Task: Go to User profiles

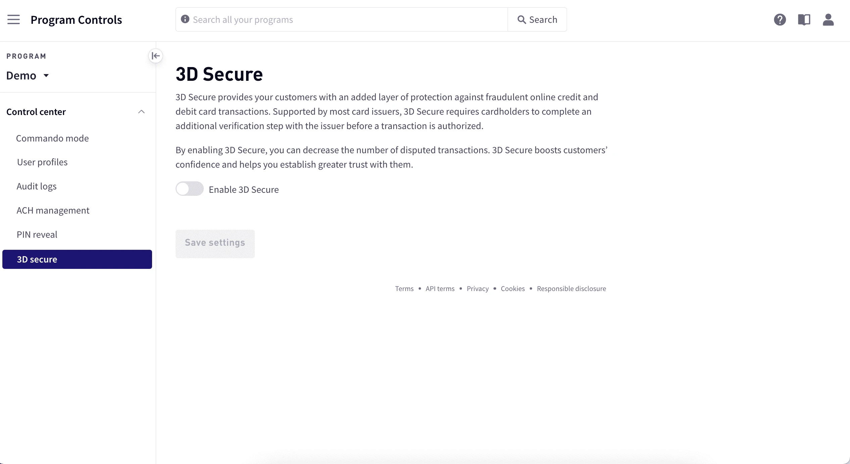Action: 42,162
